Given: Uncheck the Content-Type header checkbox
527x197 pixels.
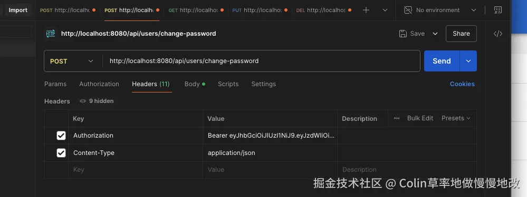Looking at the screenshot, I should 61,153.
